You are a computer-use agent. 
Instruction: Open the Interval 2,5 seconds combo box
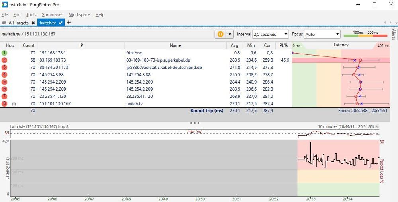pyautogui.click(x=271, y=34)
